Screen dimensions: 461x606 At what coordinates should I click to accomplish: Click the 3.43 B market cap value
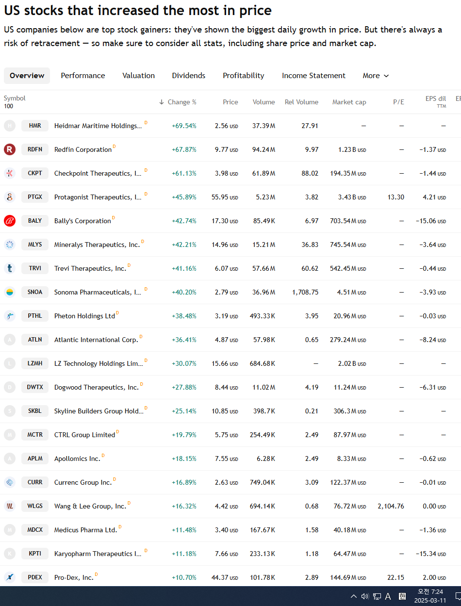click(352, 197)
